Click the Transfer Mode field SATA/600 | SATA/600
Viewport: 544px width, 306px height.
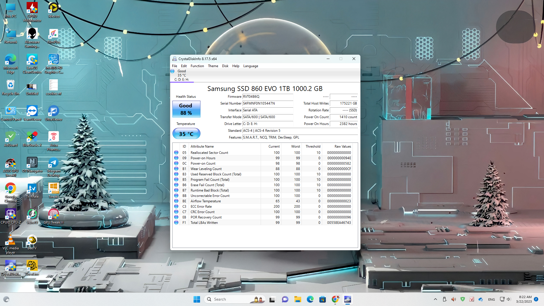(268, 117)
